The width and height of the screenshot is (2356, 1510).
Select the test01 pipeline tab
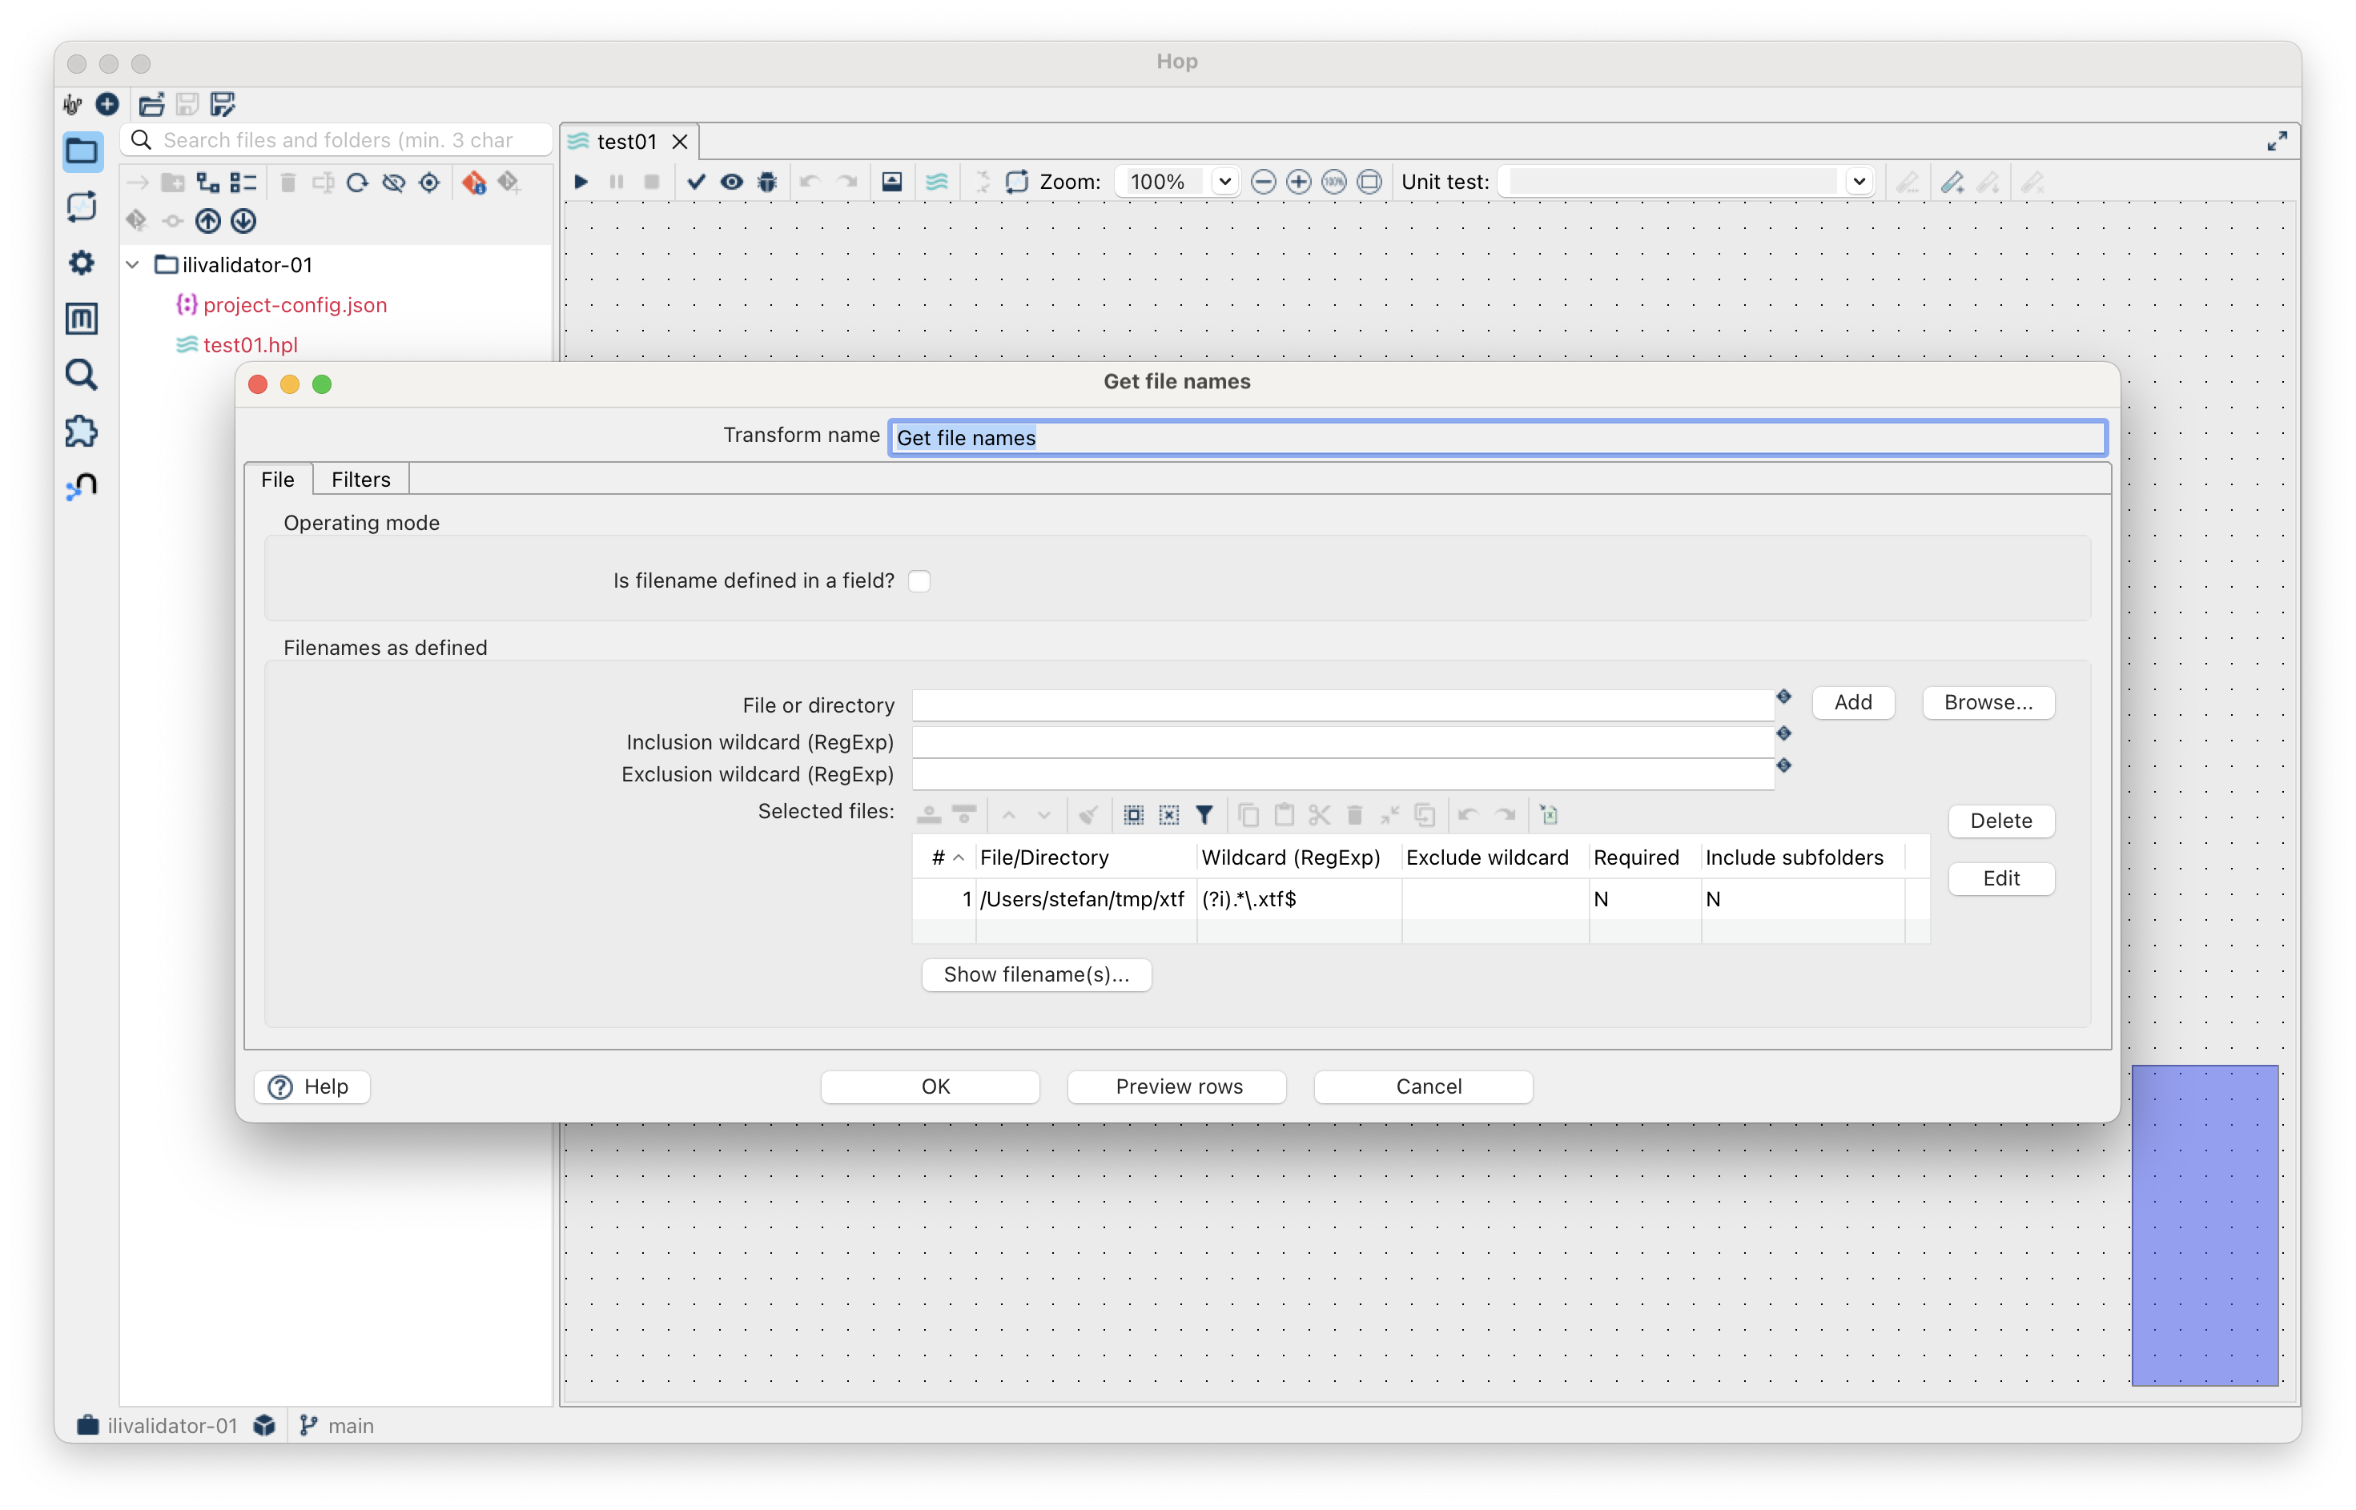click(x=625, y=141)
